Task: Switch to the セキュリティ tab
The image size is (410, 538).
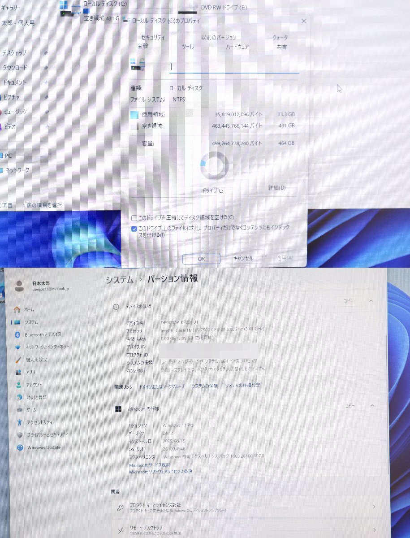Action: tap(153, 38)
